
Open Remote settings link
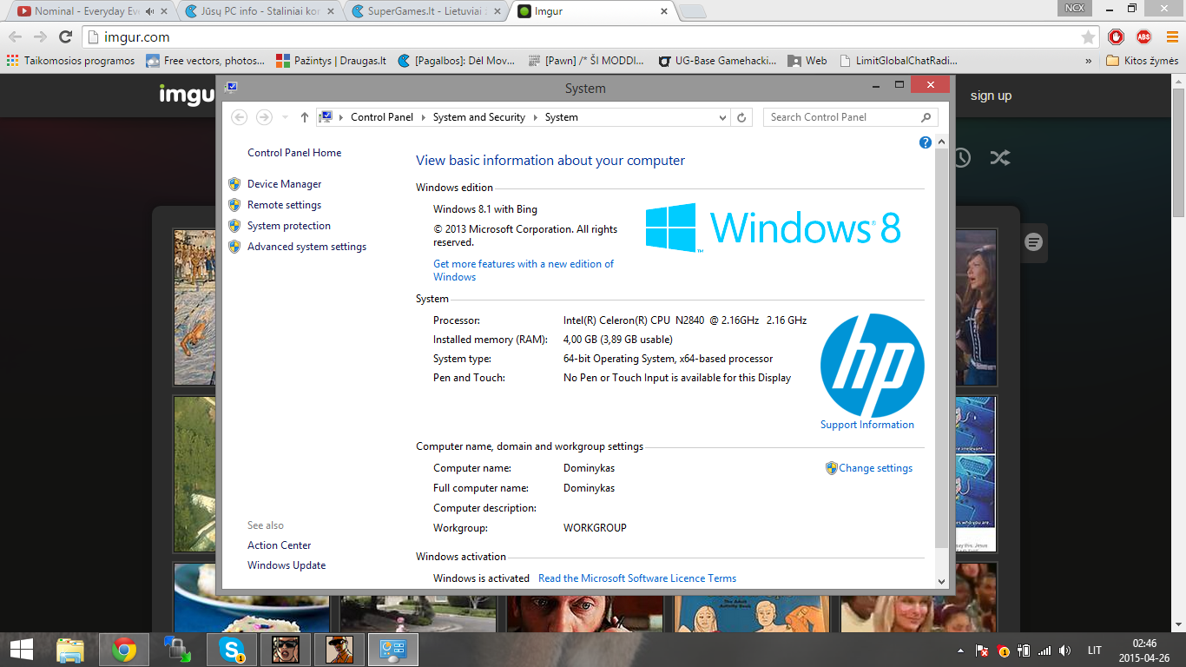coord(284,205)
